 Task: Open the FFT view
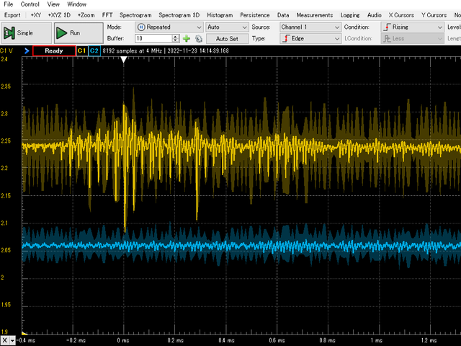pos(107,15)
